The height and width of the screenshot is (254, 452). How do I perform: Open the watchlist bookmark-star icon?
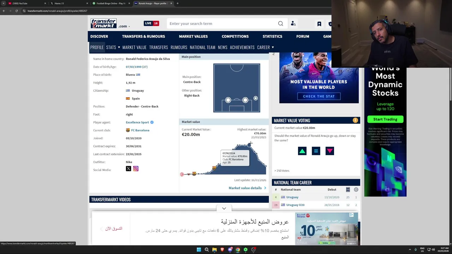point(319,24)
